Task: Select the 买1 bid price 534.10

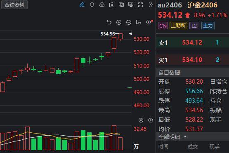Action: (192, 59)
